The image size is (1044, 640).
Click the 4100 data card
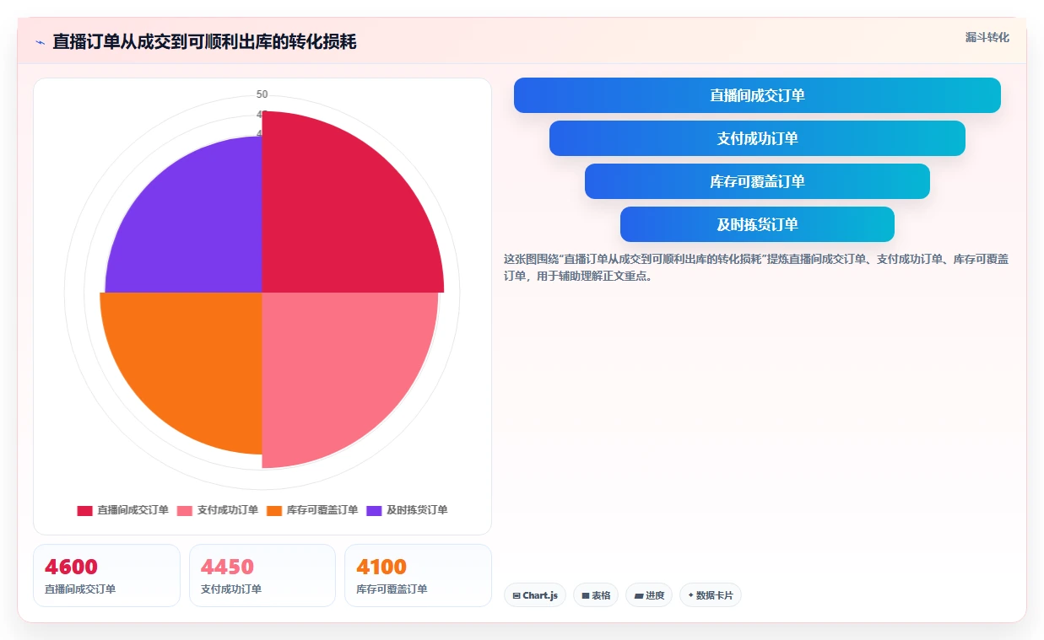[418, 575]
